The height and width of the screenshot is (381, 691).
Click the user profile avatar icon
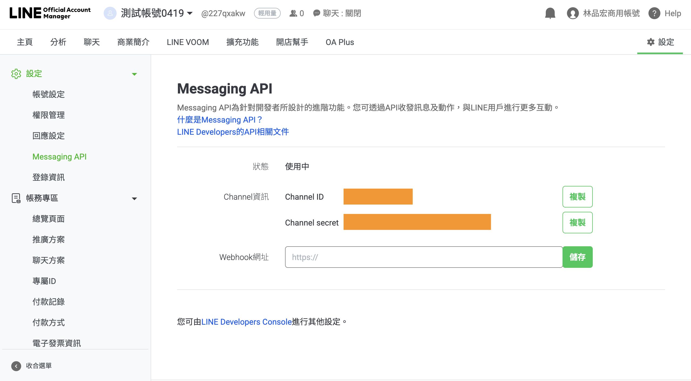pyautogui.click(x=573, y=13)
